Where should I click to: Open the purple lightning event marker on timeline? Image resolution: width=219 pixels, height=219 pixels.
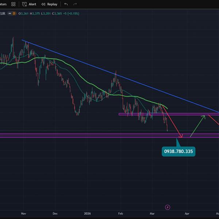[x=168, y=207]
